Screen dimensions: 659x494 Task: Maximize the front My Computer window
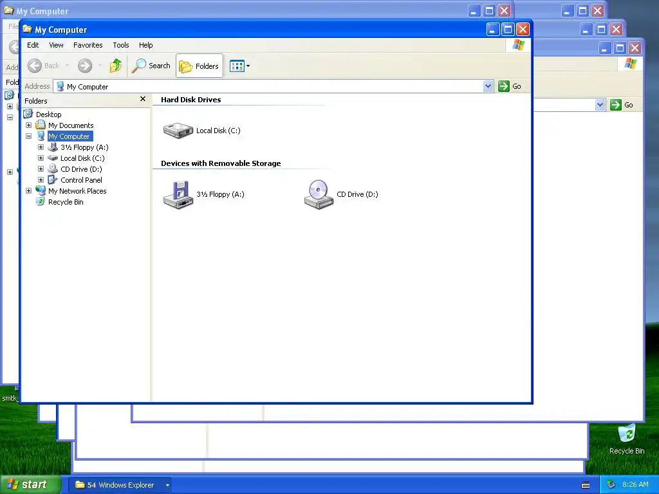(508, 29)
